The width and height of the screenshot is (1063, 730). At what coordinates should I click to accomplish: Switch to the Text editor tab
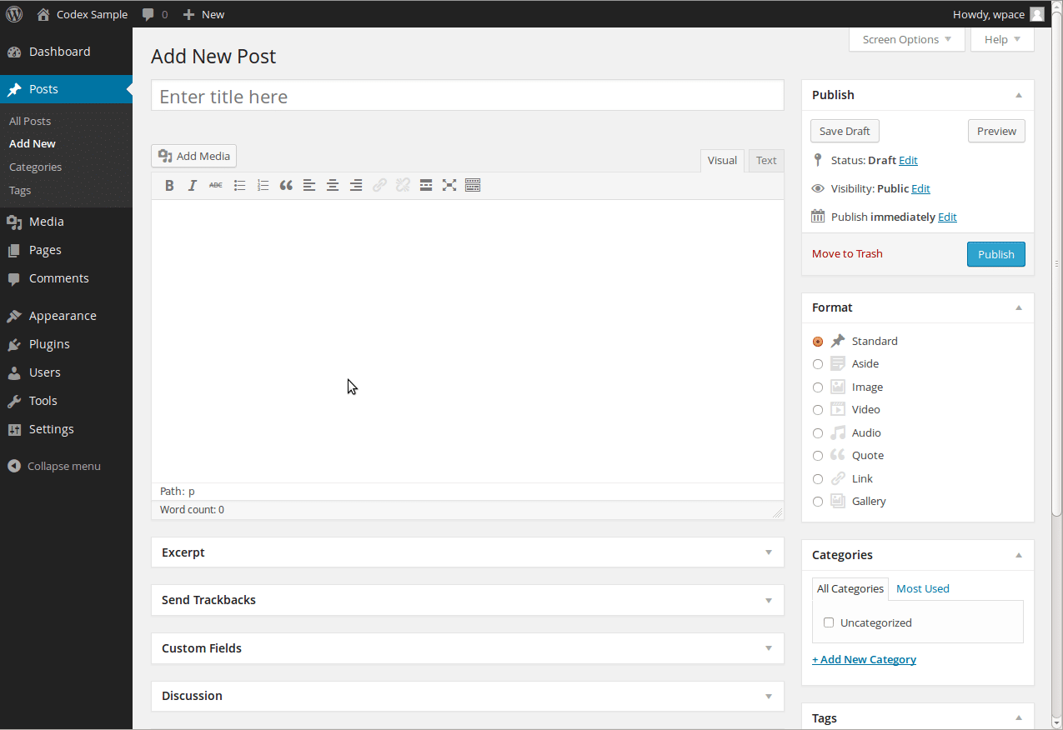coord(765,160)
